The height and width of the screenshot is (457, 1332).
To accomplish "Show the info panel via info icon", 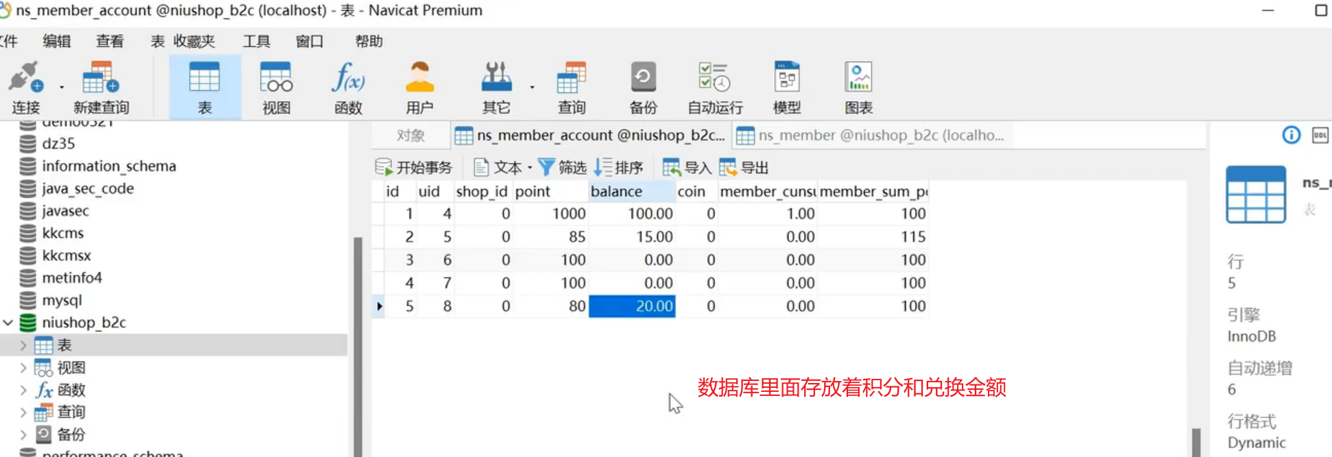I will (1291, 136).
